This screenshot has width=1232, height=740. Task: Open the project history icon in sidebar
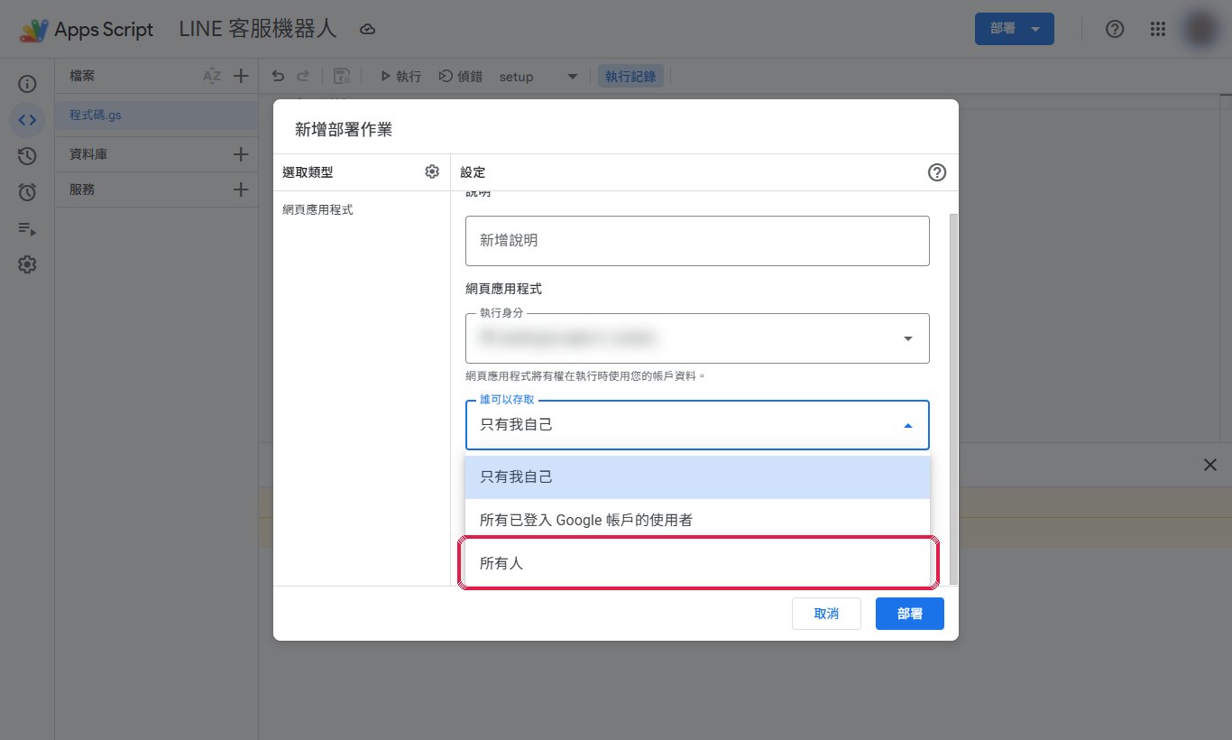27,156
